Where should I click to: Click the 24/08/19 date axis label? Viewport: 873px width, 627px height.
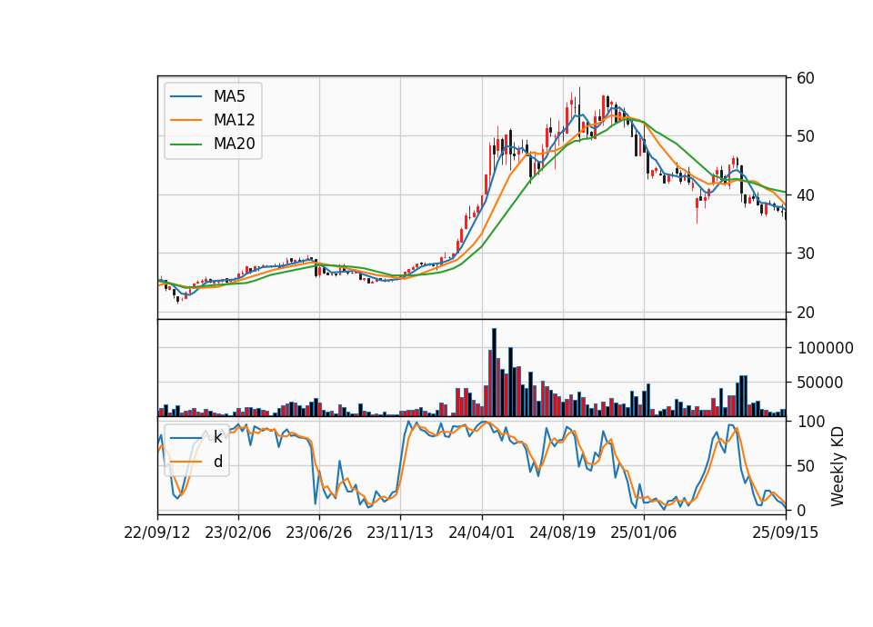point(562,532)
